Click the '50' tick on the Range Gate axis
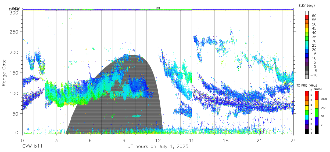Image resolution: width=330 pixels, height=152 pixels. coord(16,114)
